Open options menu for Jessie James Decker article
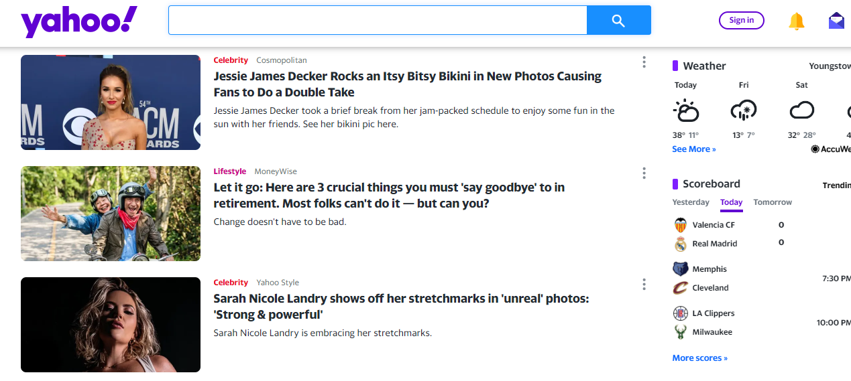 coord(644,62)
